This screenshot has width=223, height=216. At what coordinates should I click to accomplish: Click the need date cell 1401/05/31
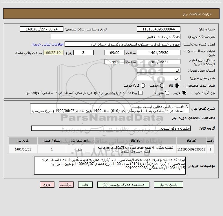point(23,149)
